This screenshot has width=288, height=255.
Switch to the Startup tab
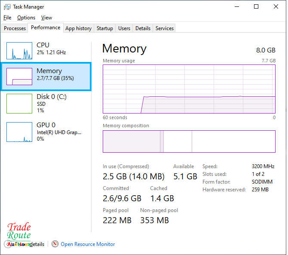104,28
